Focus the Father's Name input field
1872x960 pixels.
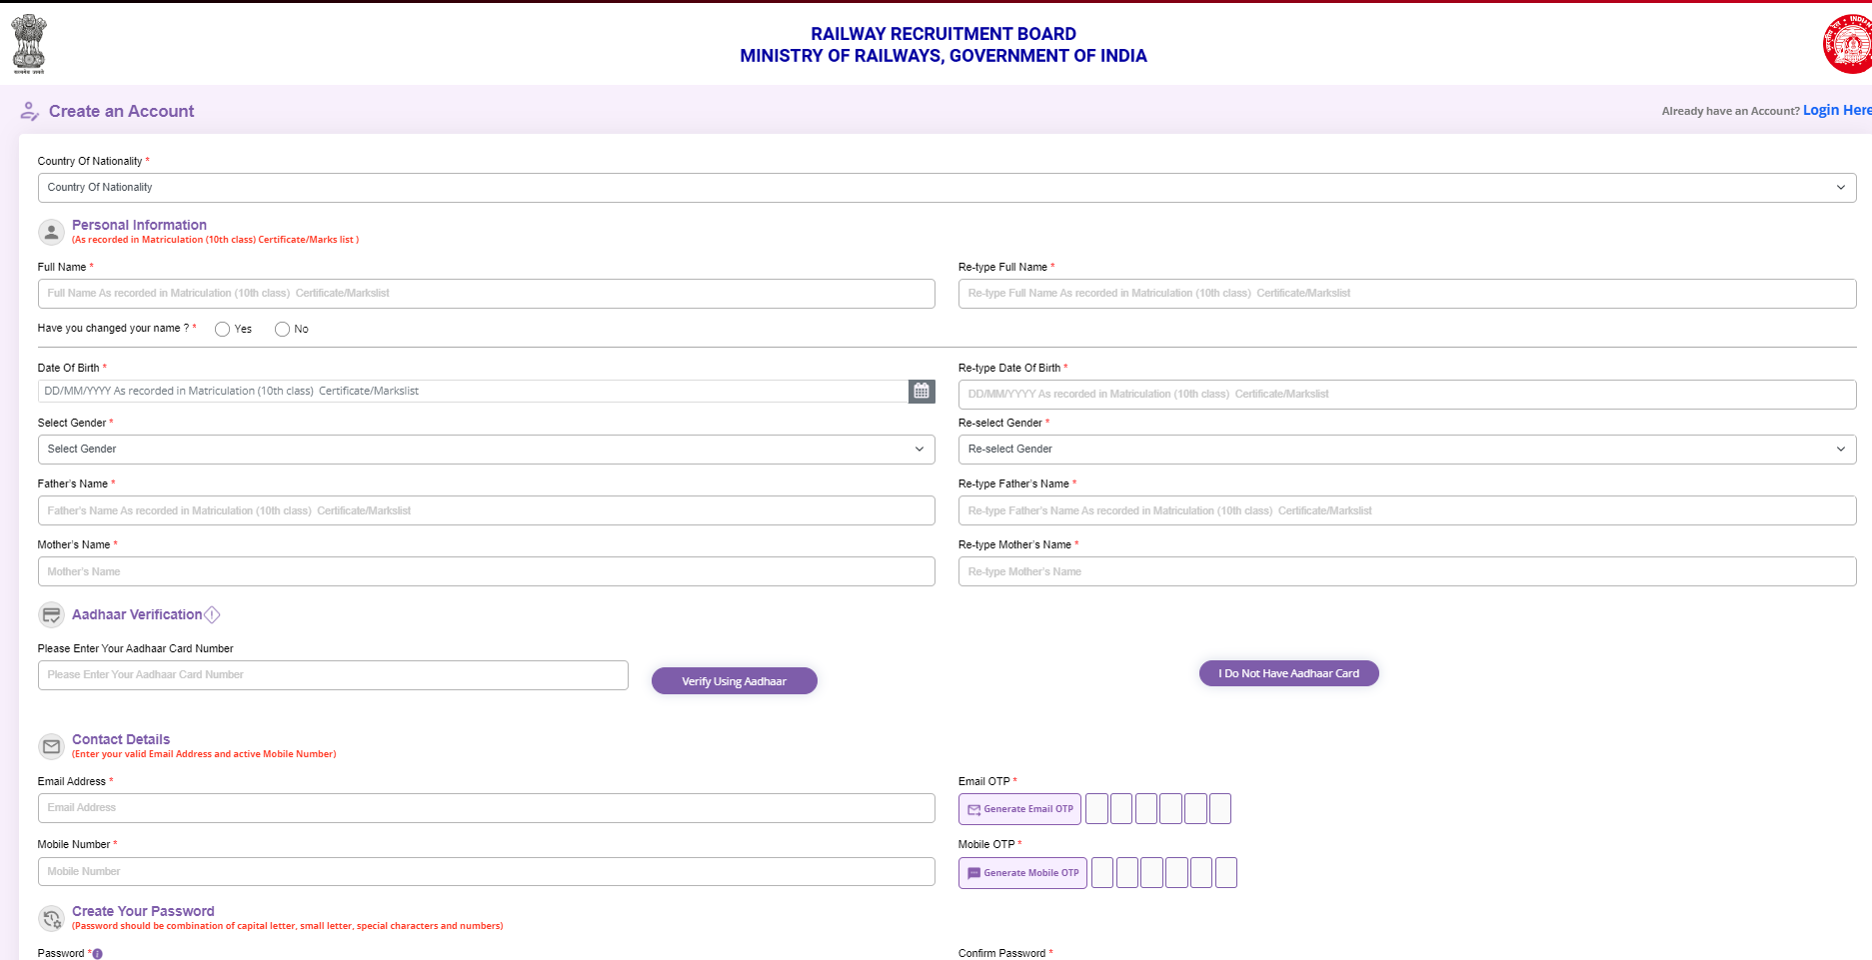[487, 510]
